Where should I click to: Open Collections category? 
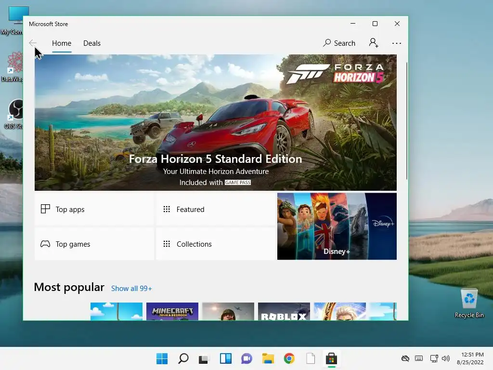(215, 244)
